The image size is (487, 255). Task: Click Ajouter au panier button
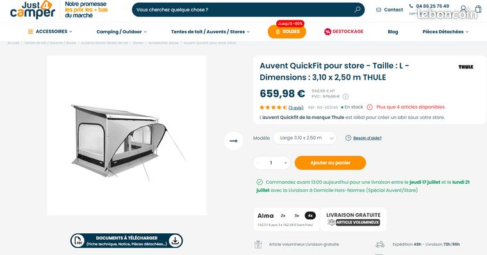pyautogui.click(x=330, y=163)
